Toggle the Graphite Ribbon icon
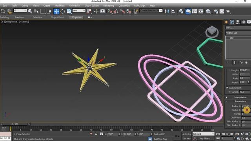This screenshot has height=141, width=251. (188, 11)
